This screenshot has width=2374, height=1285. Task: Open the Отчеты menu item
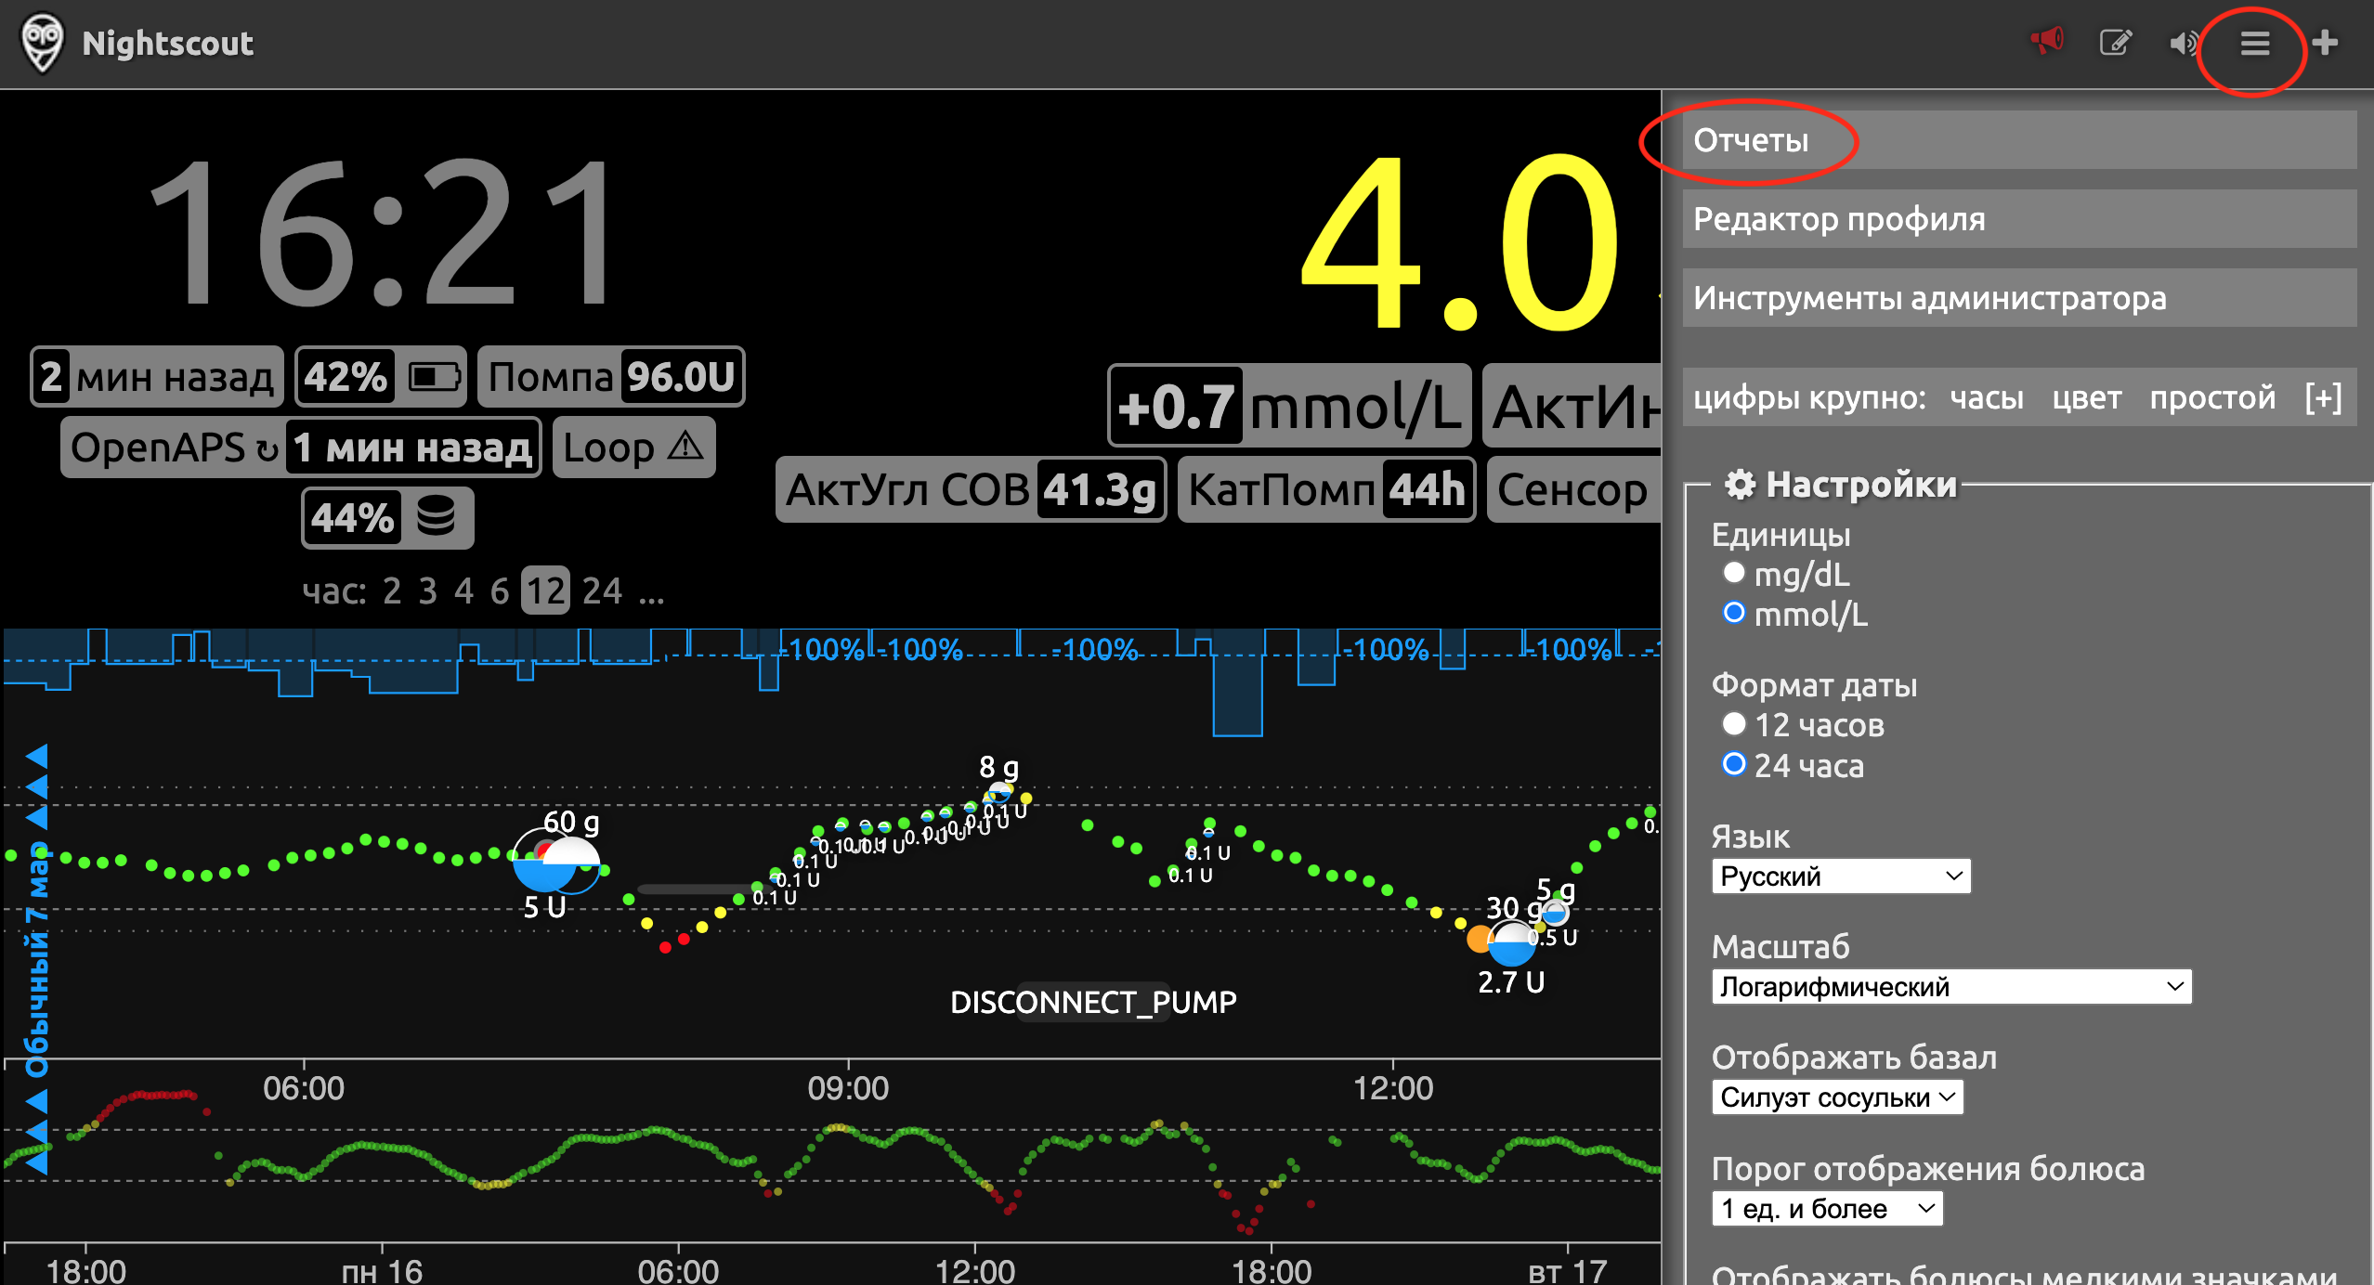[x=2019, y=140]
